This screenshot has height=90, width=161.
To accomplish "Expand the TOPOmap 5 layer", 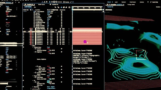I will click(x=29, y=39).
